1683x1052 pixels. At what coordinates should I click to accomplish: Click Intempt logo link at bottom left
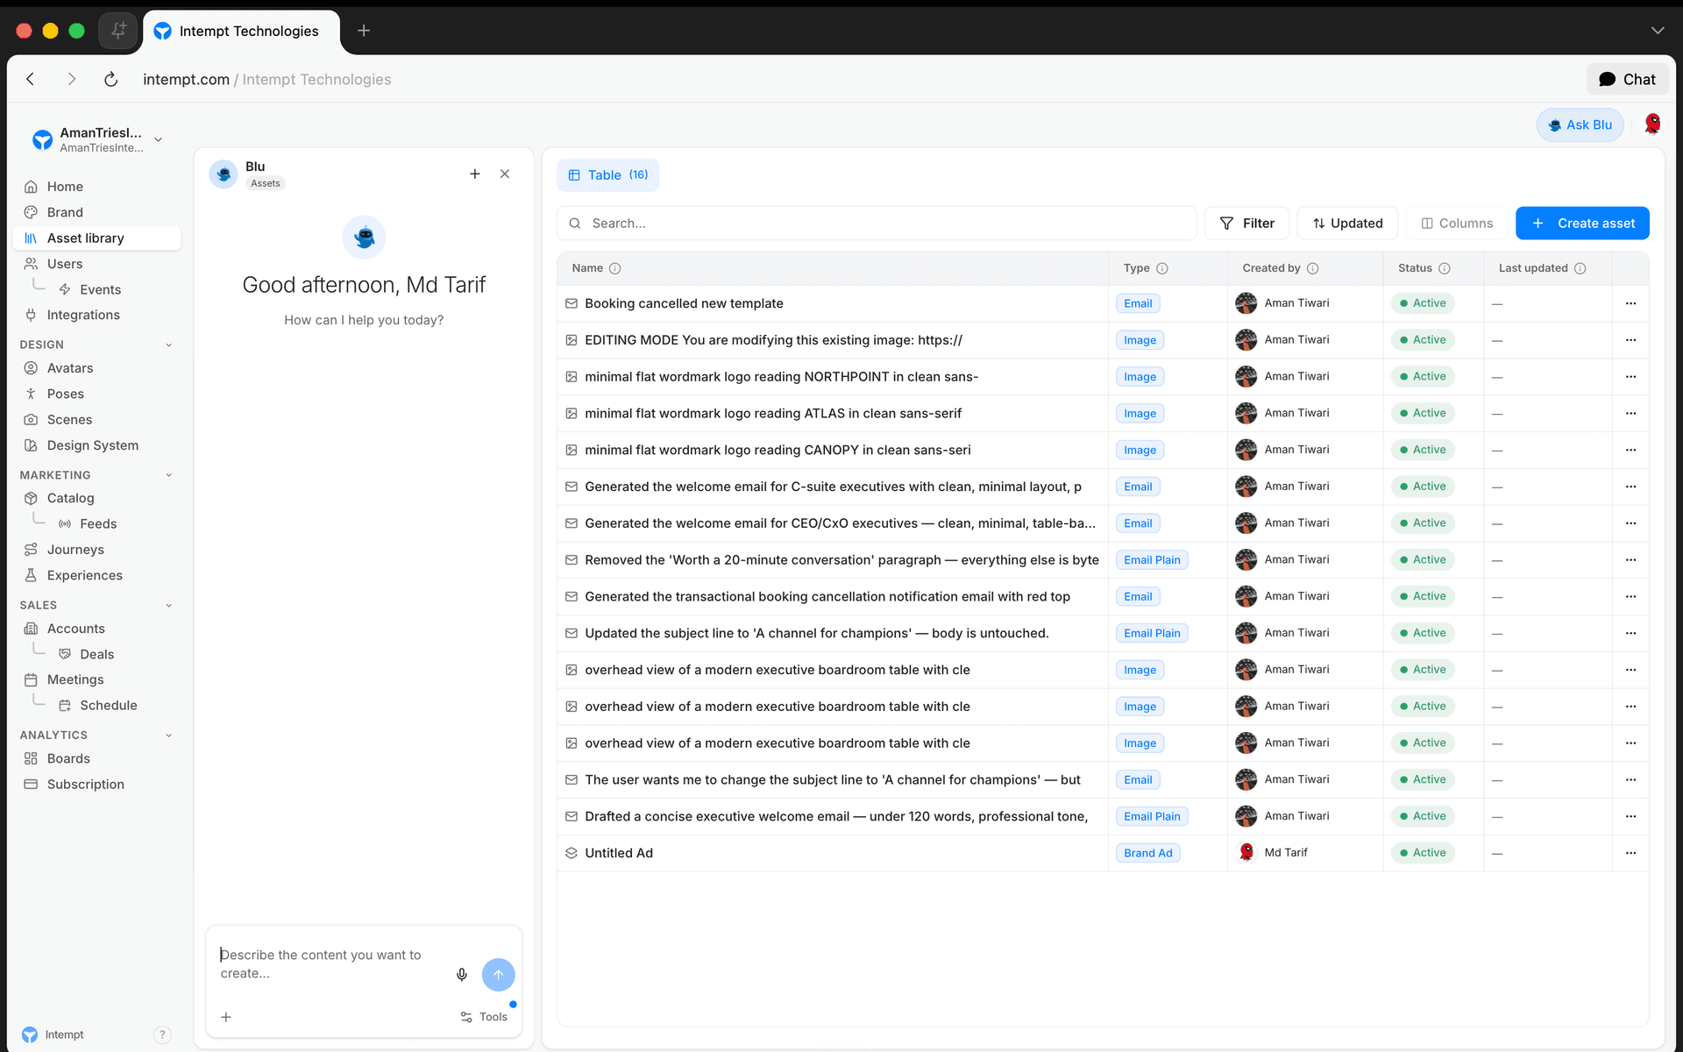click(x=53, y=1034)
